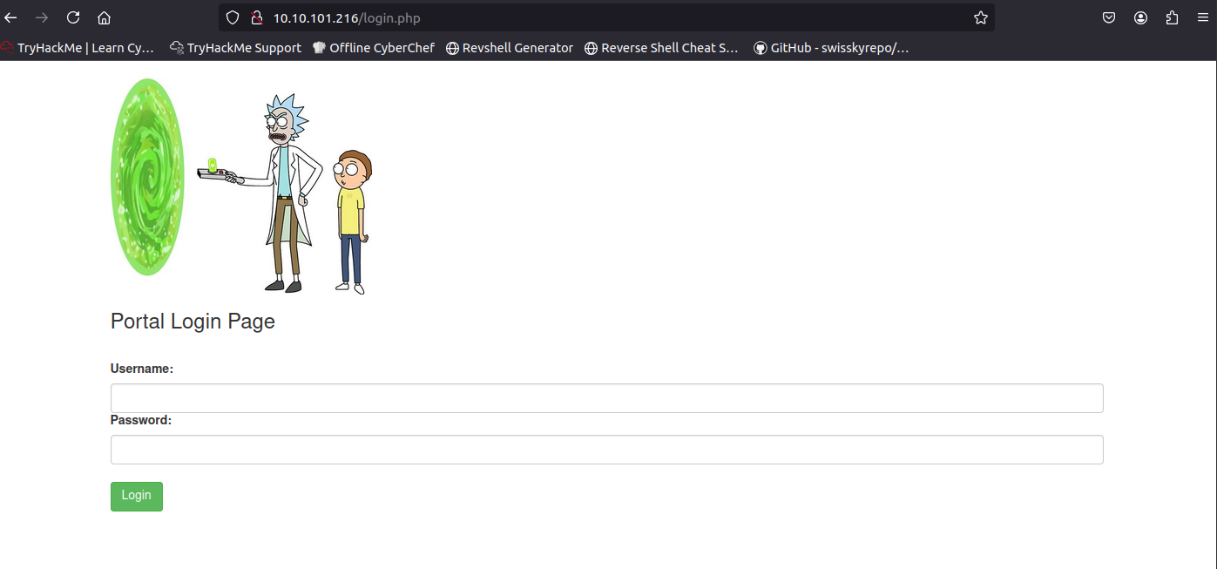Open GitHub swisskyrepo bookmark
Screen dimensions: 1217x569
pos(831,48)
